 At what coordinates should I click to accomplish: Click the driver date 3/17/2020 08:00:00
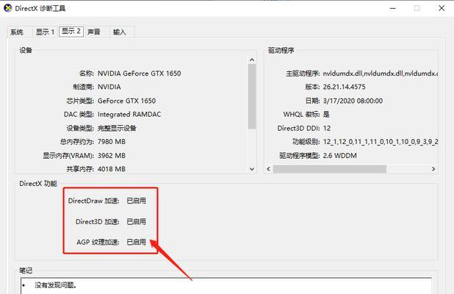(x=353, y=101)
